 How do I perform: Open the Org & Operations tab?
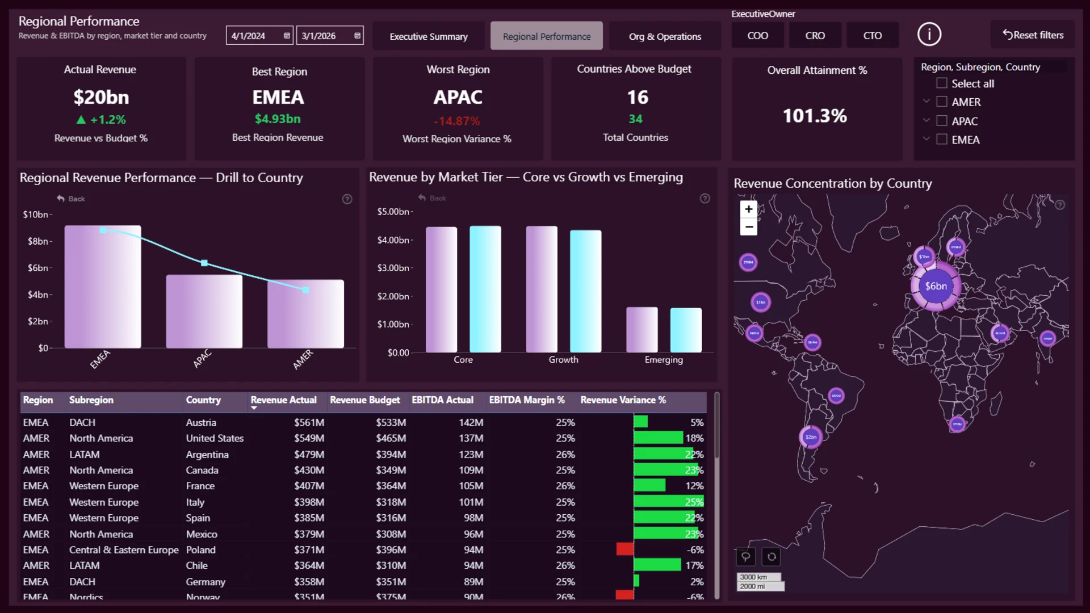click(665, 36)
